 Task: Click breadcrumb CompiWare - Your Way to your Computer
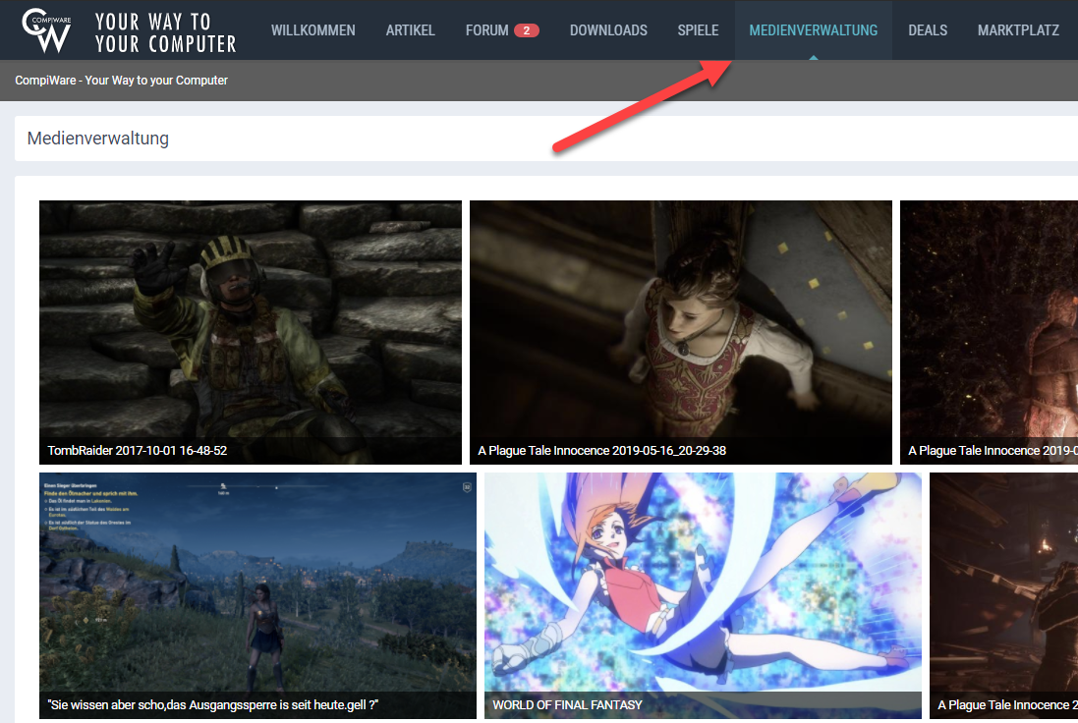tap(121, 81)
